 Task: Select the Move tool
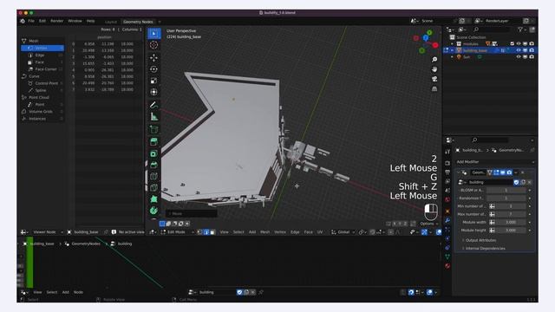pyautogui.click(x=154, y=58)
